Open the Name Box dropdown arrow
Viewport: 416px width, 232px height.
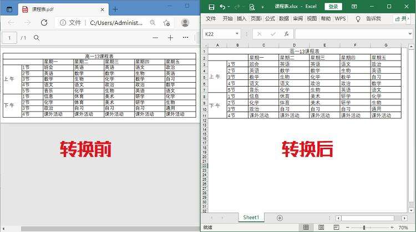point(237,34)
